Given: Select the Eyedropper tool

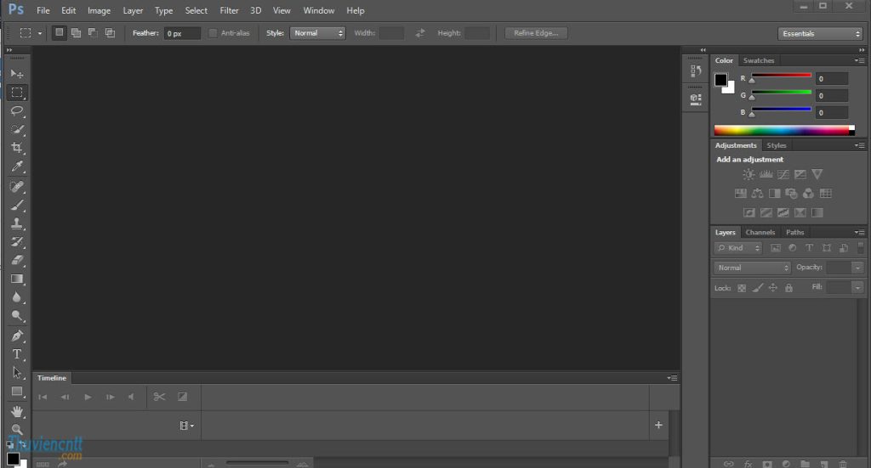Looking at the screenshot, I should pyautogui.click(x=17, y=166).
